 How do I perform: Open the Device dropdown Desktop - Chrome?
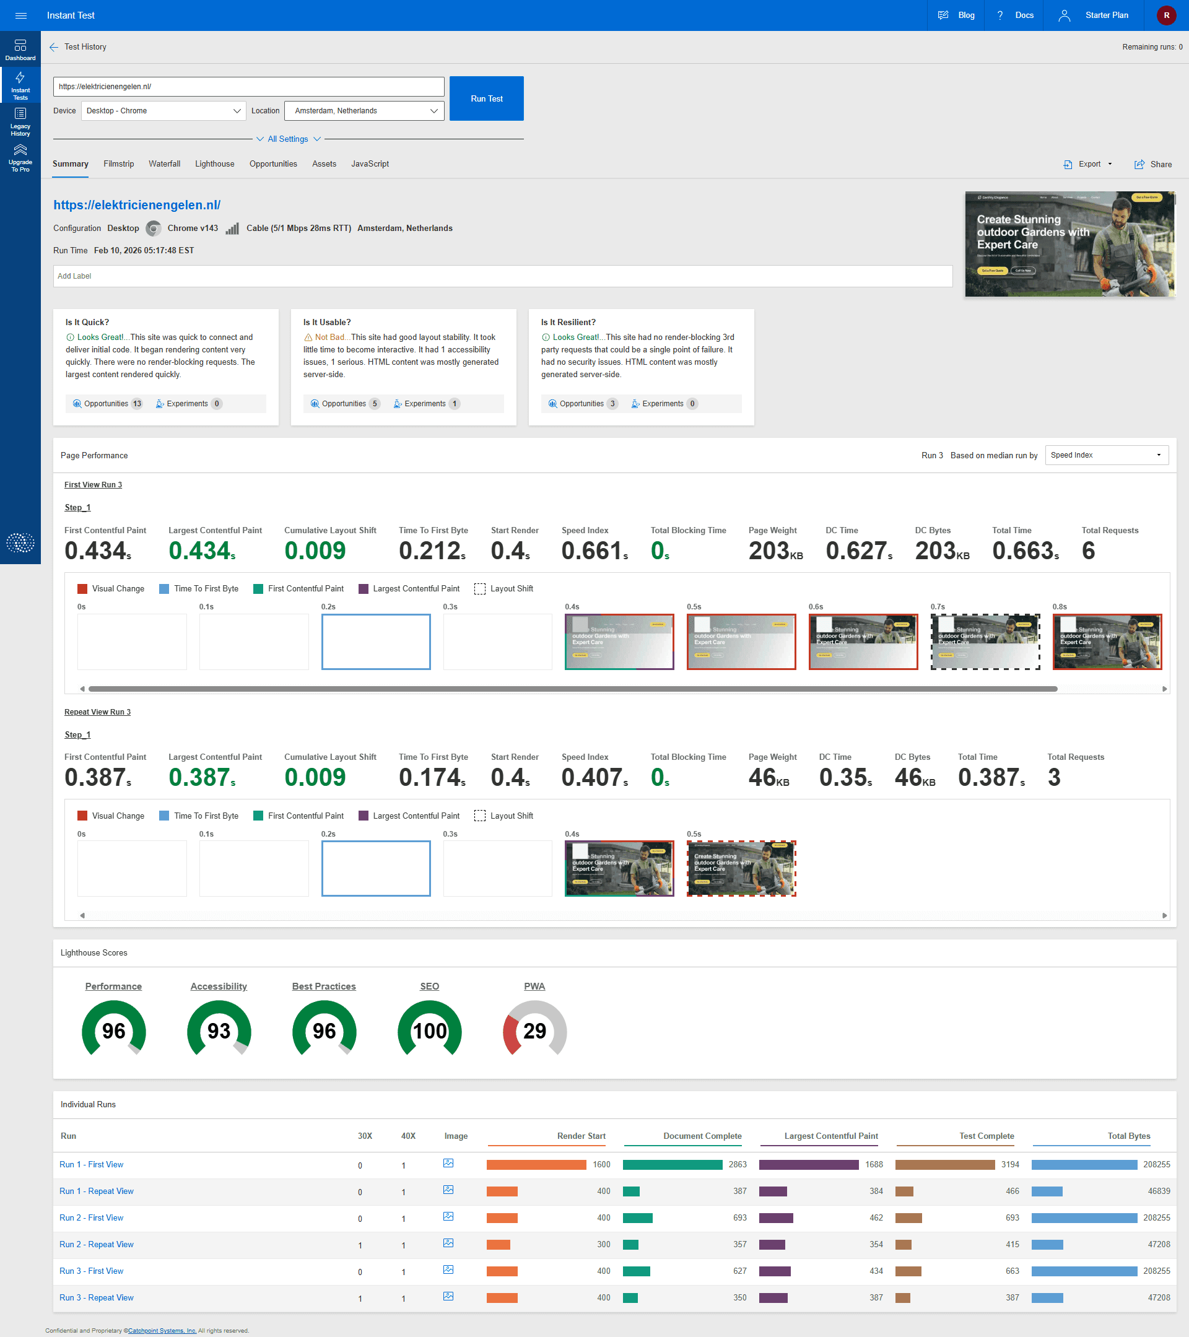[163, 111]
